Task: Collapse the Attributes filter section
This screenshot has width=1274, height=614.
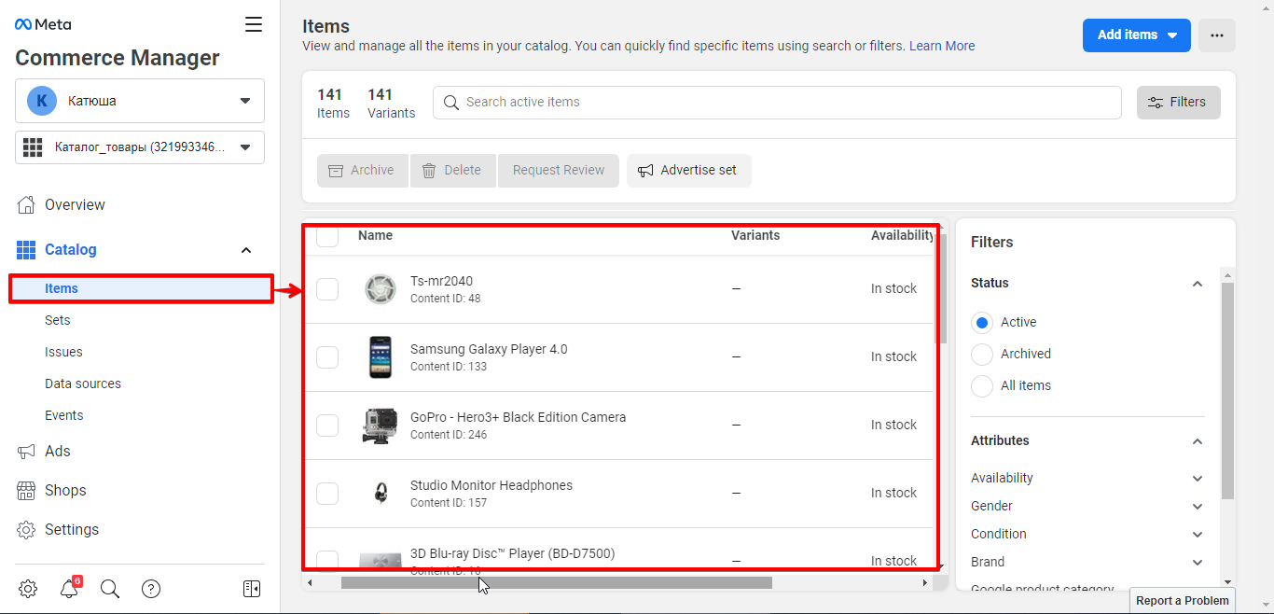Action: 1198,441
